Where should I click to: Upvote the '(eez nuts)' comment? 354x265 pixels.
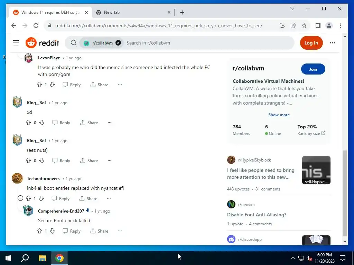(x=28, y=160)
